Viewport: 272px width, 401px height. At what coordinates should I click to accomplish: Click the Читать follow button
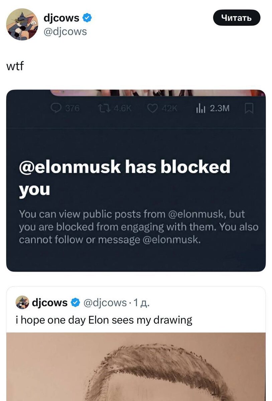pos(237,18)
